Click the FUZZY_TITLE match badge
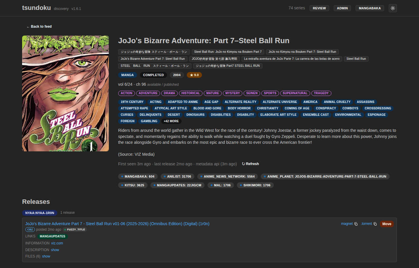The width and height of the screenshot is (419, 268). point(75,230)
